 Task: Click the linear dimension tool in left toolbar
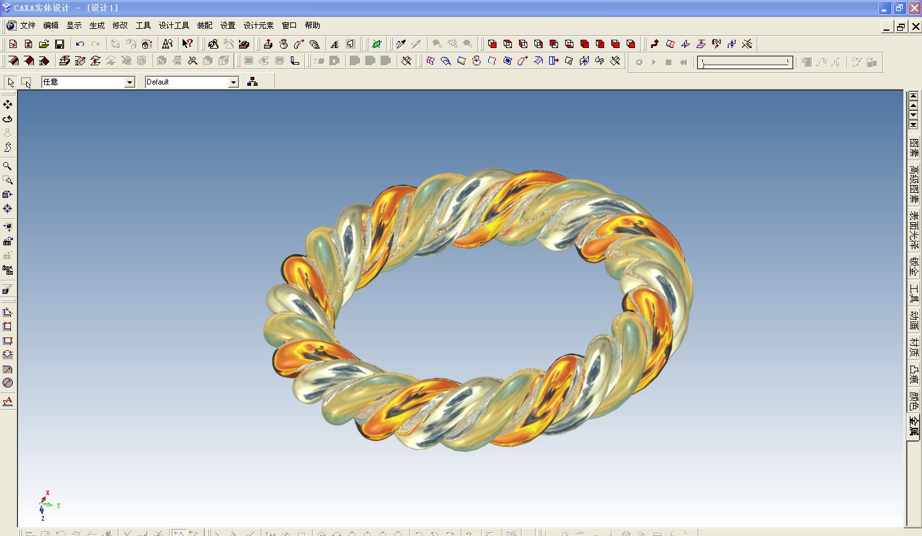click(8, 312)
